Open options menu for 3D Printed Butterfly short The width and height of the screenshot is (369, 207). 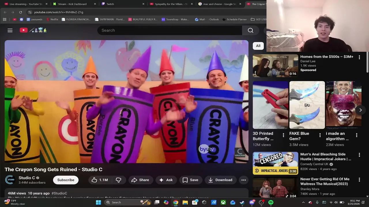click(x=283, y=135)
